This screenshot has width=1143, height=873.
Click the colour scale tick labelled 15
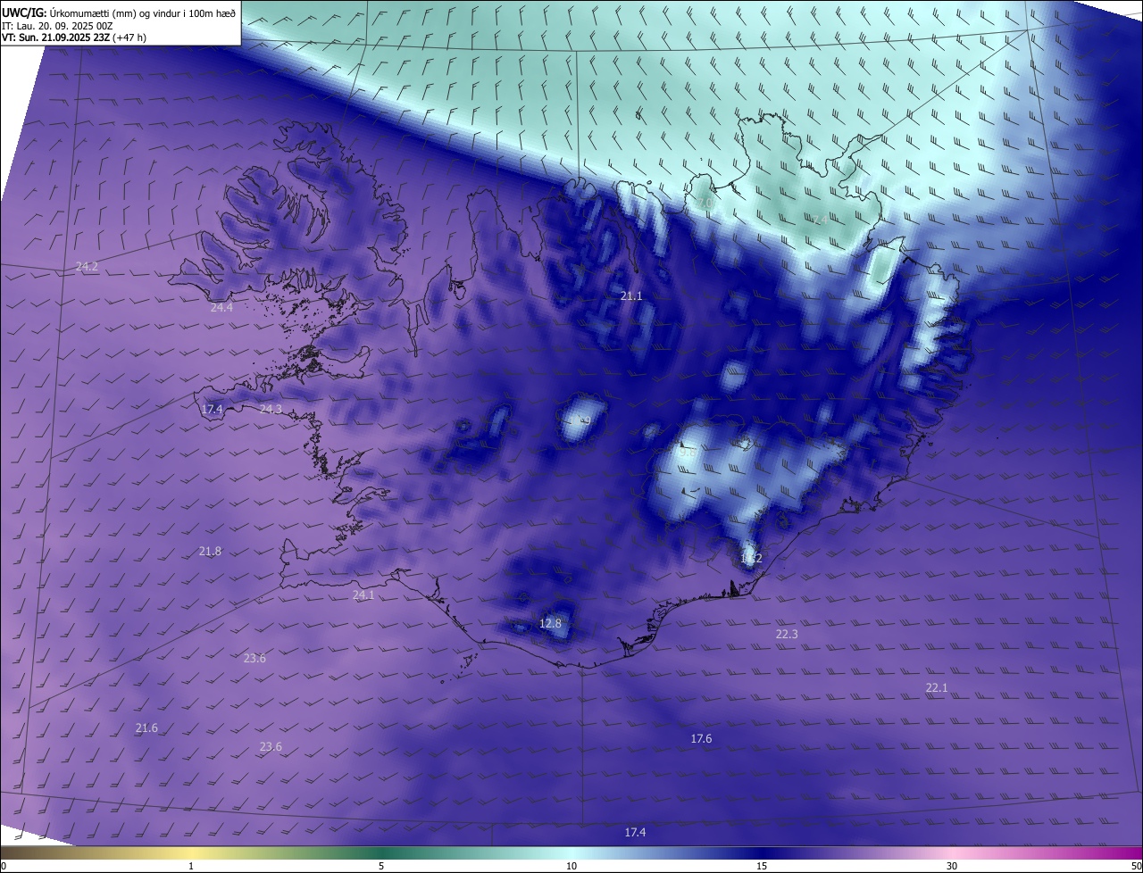coord(762,866)
